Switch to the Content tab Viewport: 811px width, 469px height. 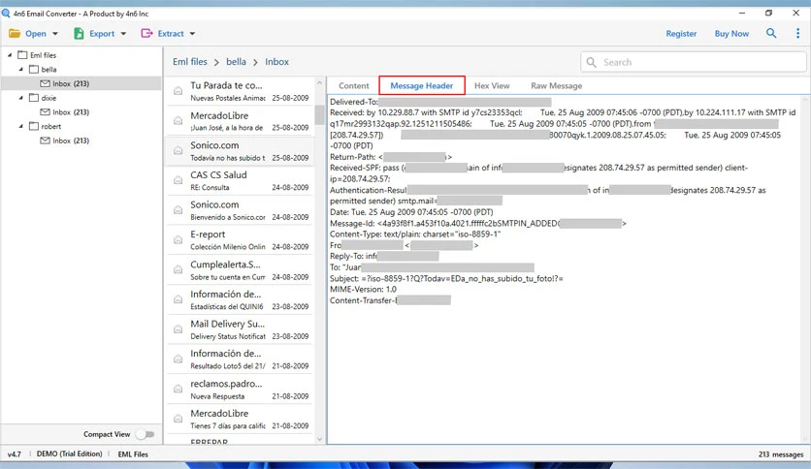tap(354, 85)
